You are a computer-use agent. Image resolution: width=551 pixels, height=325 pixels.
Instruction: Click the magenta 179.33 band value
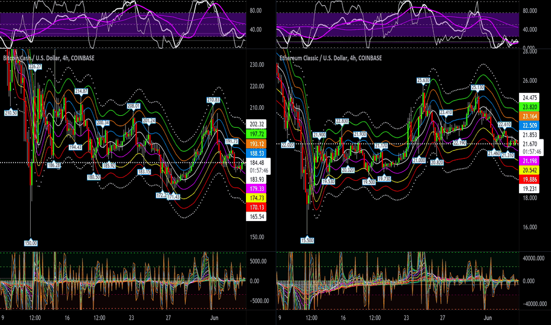pyautogui.click(x=257, y=188)
